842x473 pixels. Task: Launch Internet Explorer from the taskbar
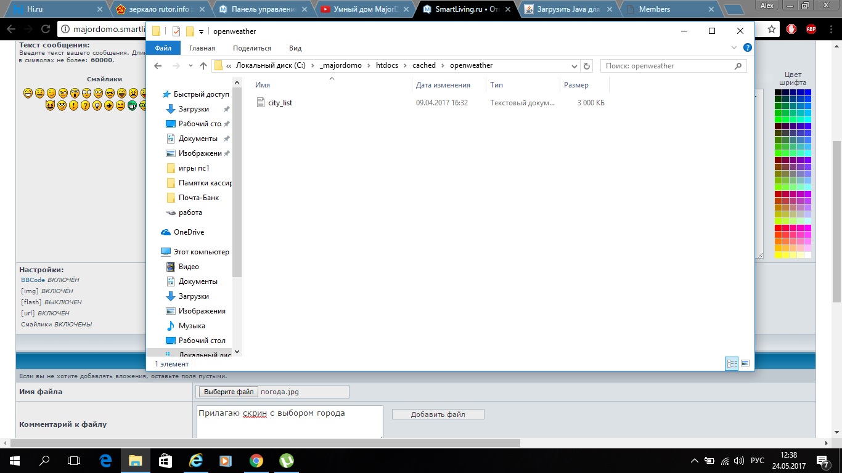coord(195,460)
